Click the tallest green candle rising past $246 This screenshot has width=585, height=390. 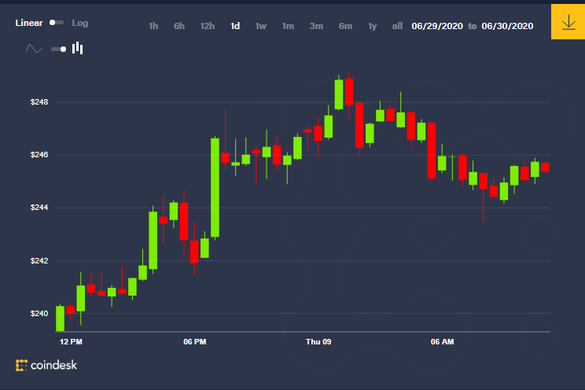coord(215,187)
